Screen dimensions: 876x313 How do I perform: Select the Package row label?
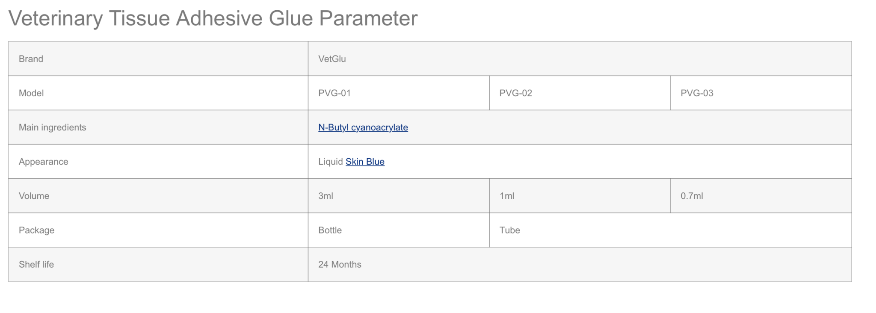pyautogui.click(x=36, y=230)
